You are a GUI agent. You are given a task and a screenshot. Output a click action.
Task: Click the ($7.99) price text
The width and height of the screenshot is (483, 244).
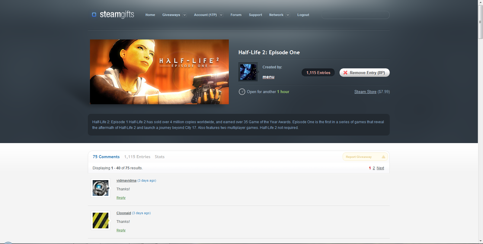pyautogui.click(x=384, y=92)
